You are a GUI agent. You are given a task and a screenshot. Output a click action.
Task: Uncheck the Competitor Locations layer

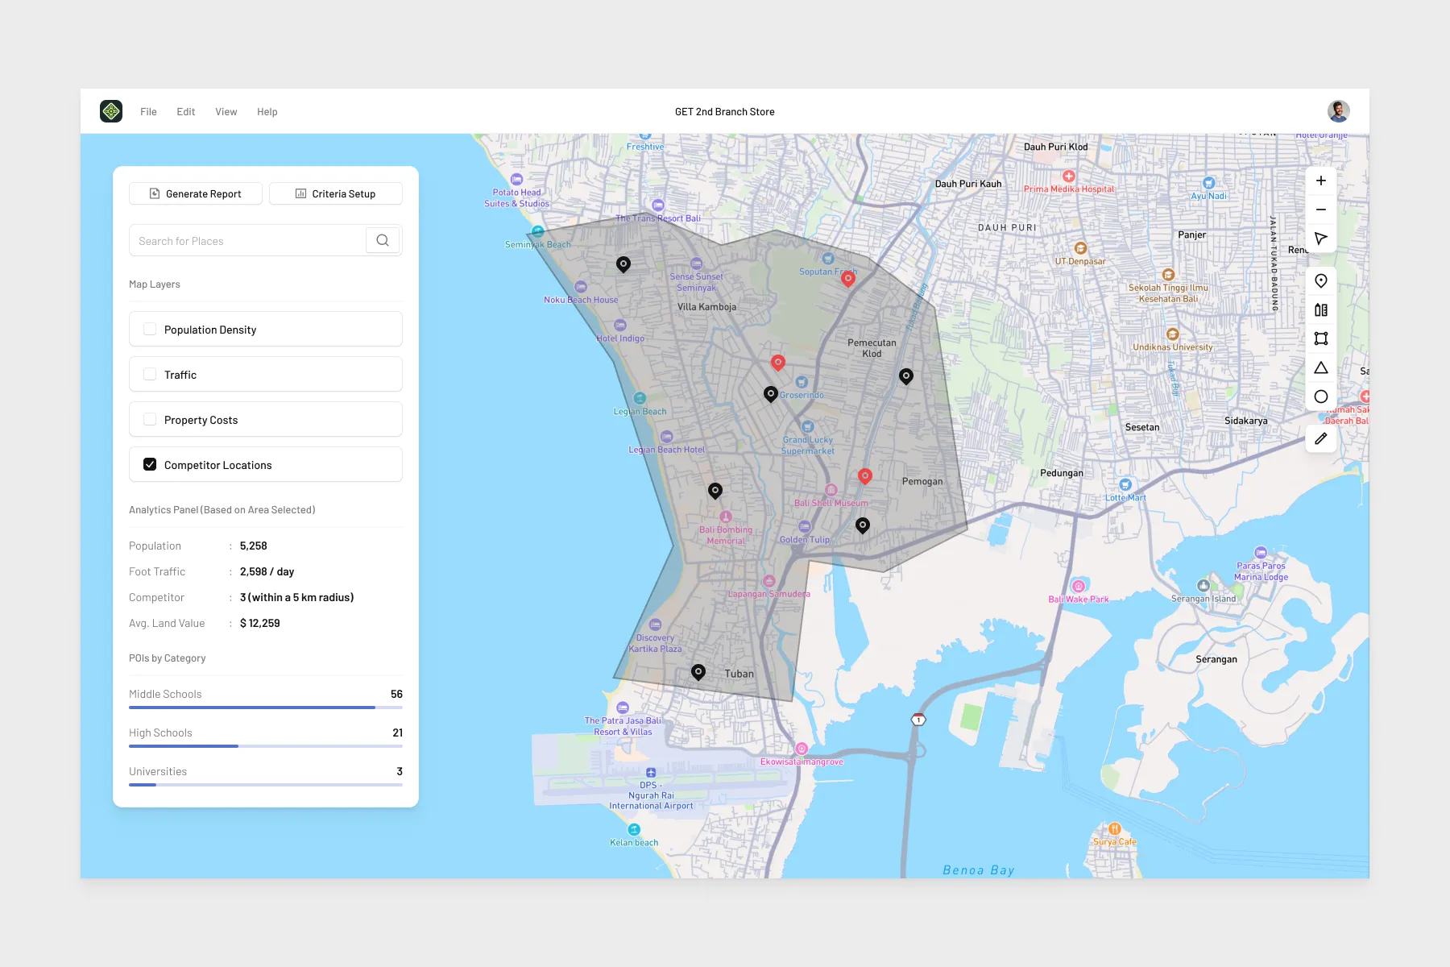[150, 464]
